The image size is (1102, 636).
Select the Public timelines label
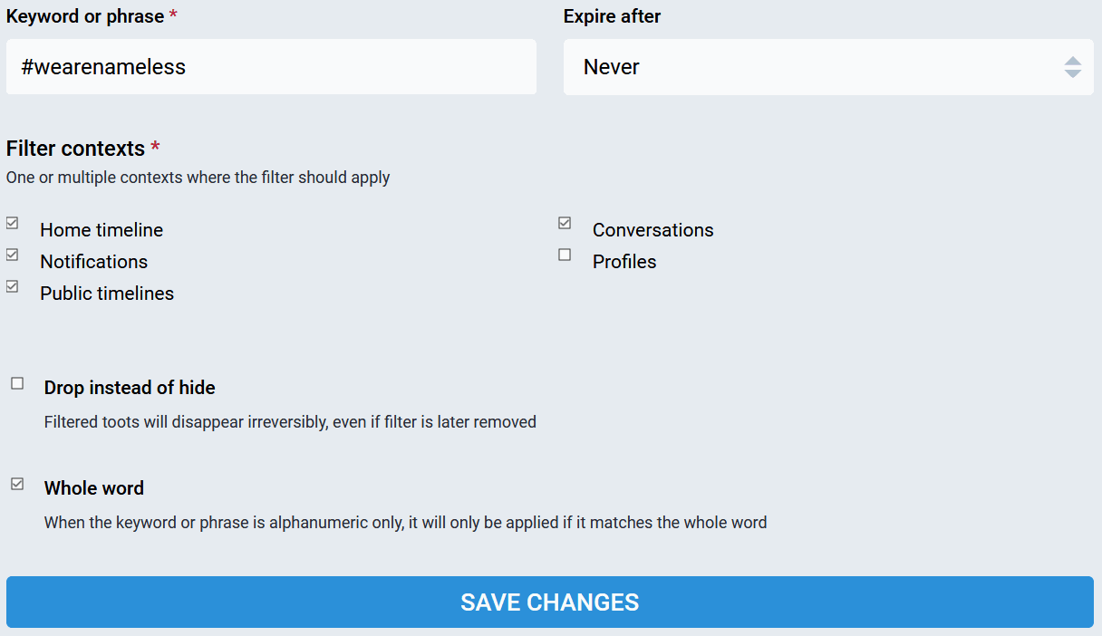tap(107, 294)
